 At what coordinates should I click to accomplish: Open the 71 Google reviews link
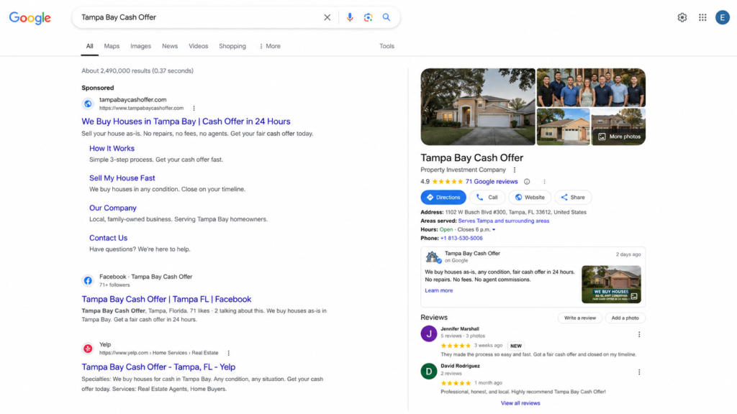(492, 182)
